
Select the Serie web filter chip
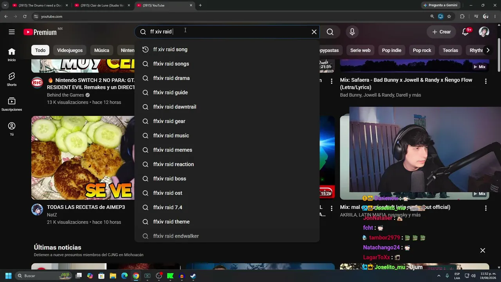tap(360, 50)
